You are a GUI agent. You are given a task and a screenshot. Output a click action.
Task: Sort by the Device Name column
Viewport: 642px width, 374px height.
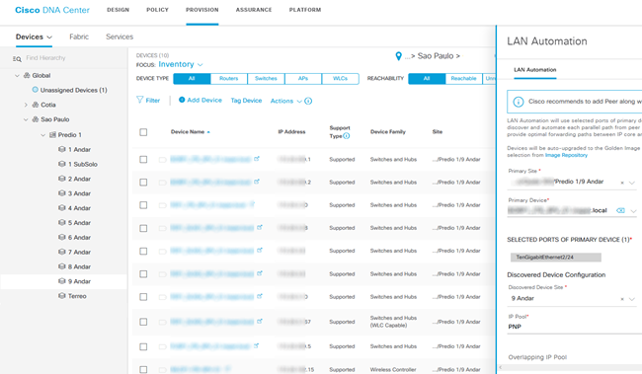click(x=191, y=132)
